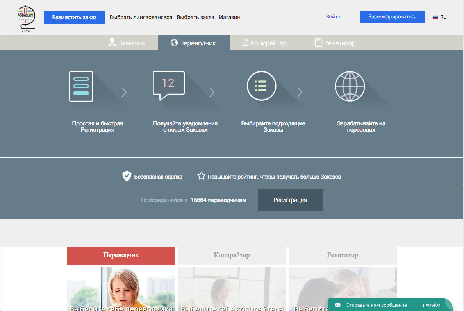The height and width of the screenshot is (311, 464).
Task: Click the book icon on Репетитор tab
Action: coord(318,42)
